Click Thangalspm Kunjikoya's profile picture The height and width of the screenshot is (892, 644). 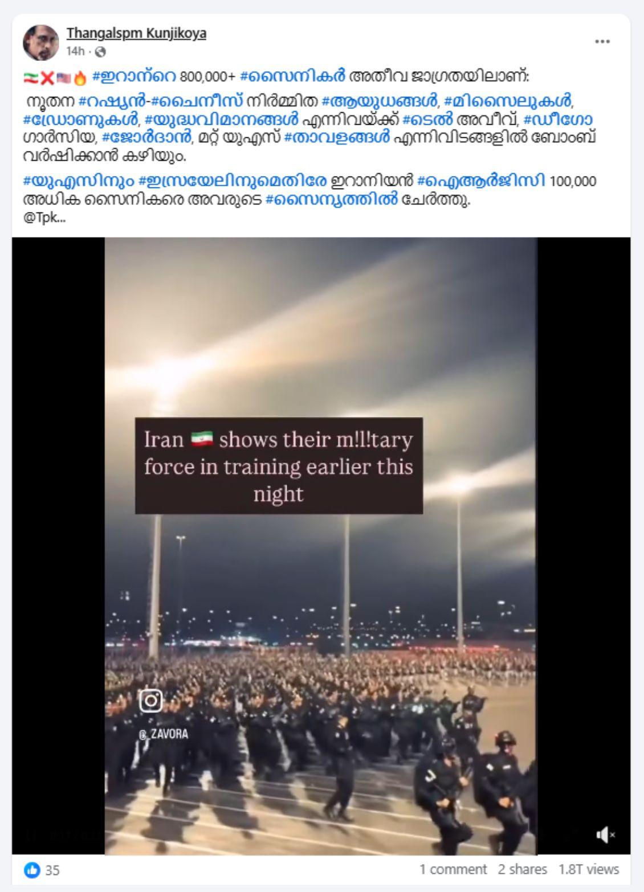point(41,42)
